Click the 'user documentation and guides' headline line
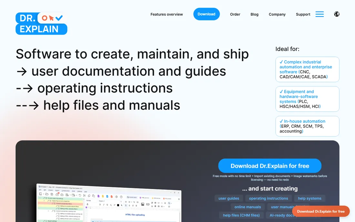 click(x=128, y=71)
